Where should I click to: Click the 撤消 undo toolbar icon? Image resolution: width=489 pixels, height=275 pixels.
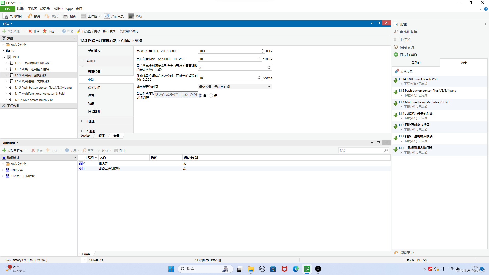click(x=30, y=16)
